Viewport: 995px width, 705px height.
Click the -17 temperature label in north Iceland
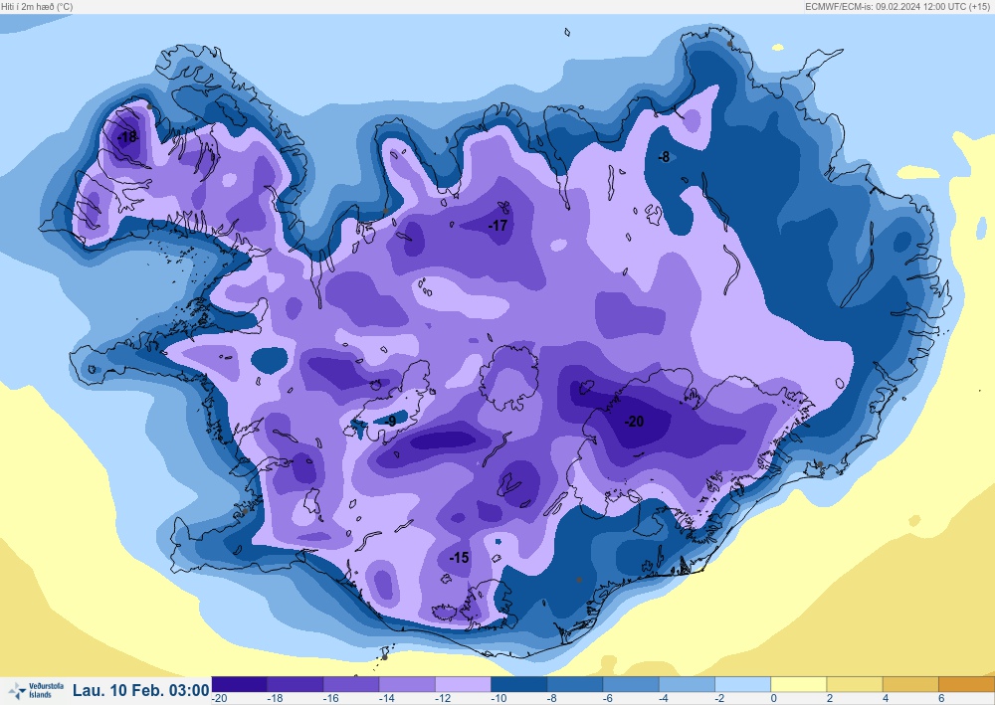[x=498, y=225]
